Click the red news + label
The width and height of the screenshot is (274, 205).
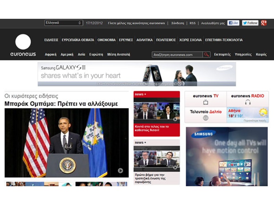click(x=140, y=94)
